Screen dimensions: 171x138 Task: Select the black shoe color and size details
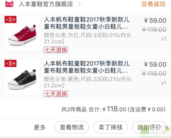(x=88, y=82)
